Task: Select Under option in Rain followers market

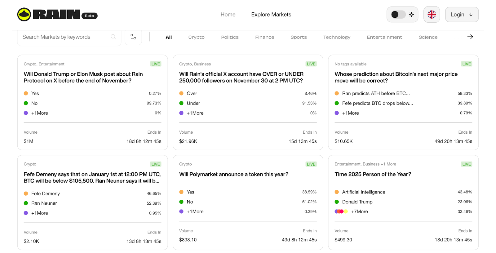Action: click(193, 103)
